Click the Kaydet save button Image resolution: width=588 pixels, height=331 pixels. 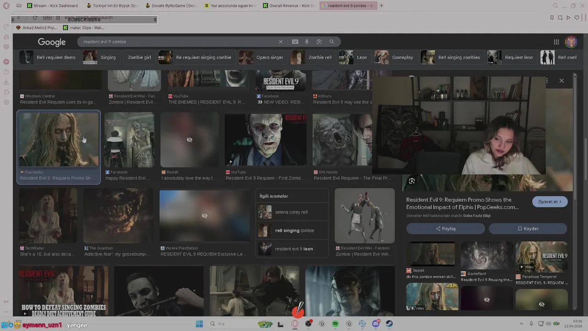click(528, 228)
